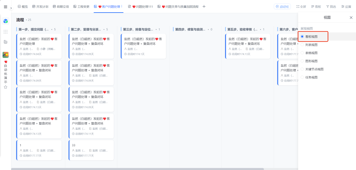Open the card with 总用时174.04天
356x170 pixels.
[39, 46]
